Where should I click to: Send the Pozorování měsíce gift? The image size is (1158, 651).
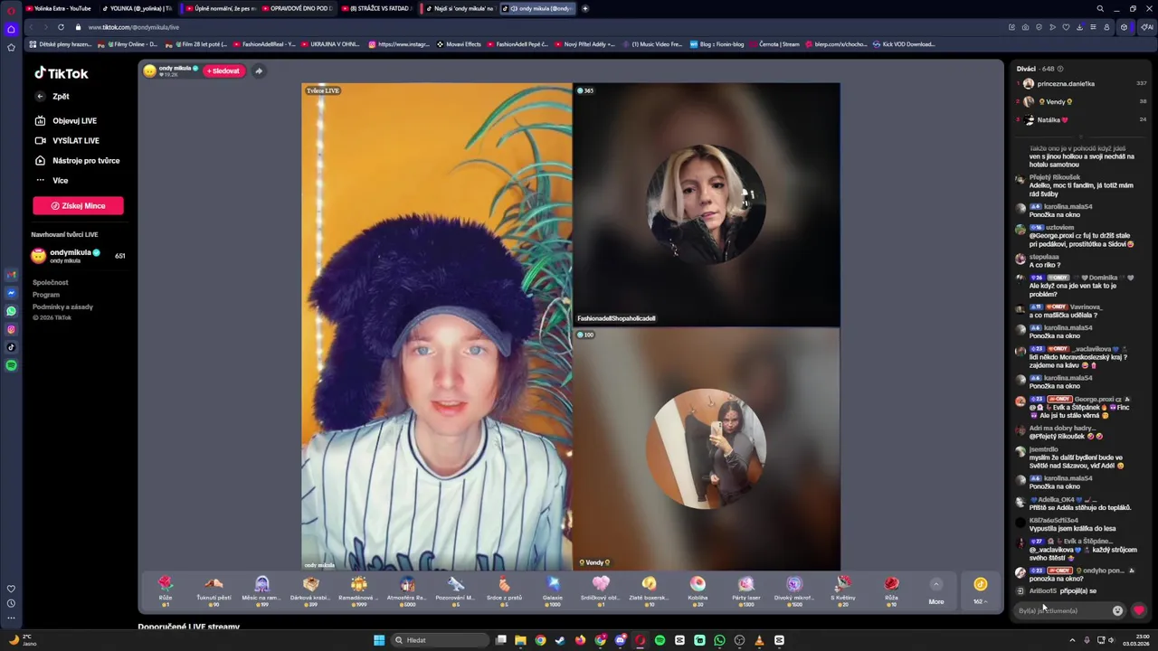455,590
